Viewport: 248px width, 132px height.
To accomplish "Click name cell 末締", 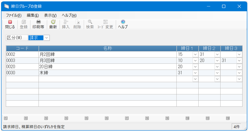I will pos(108,73).
